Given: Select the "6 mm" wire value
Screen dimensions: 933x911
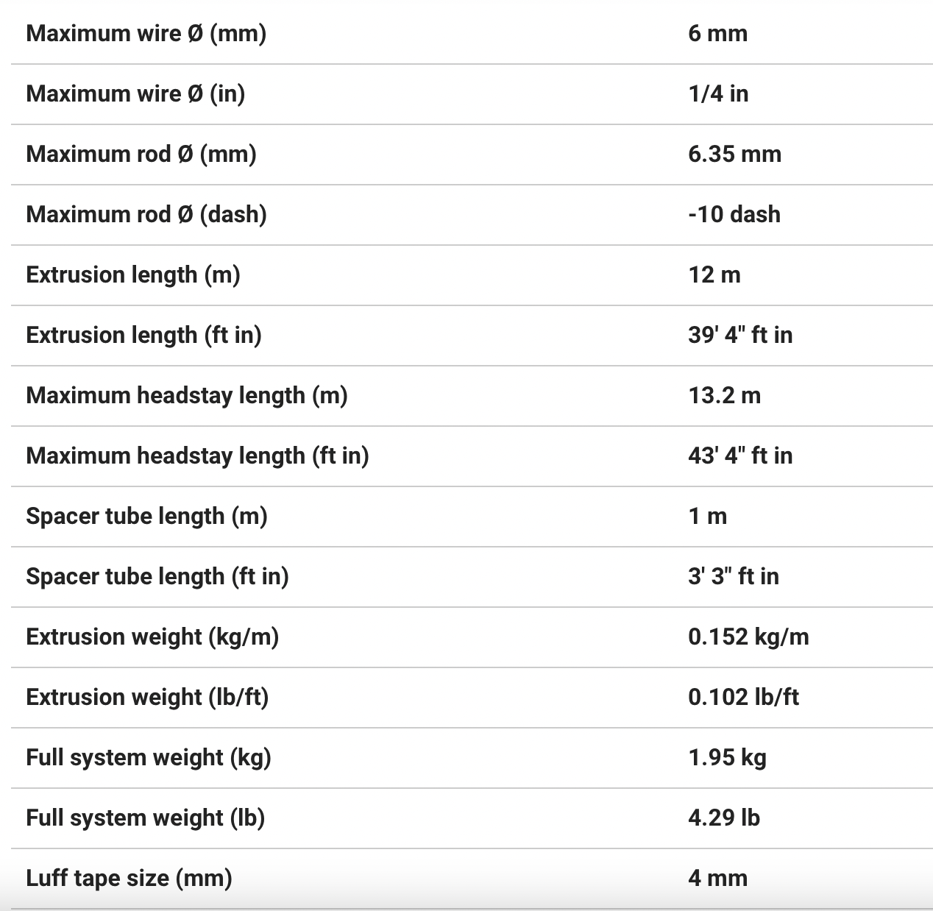Looking at the screenshot, I should click(x=717, y=34).
